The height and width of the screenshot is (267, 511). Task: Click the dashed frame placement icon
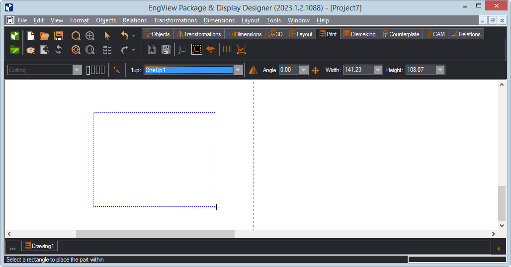pyautogui.click(x=182, y=50)
